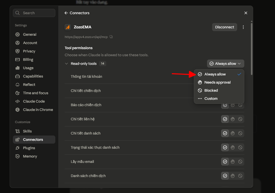Set Chi tiết danh sách to needs approval
275x193 pixels.
tap(233, 133)
